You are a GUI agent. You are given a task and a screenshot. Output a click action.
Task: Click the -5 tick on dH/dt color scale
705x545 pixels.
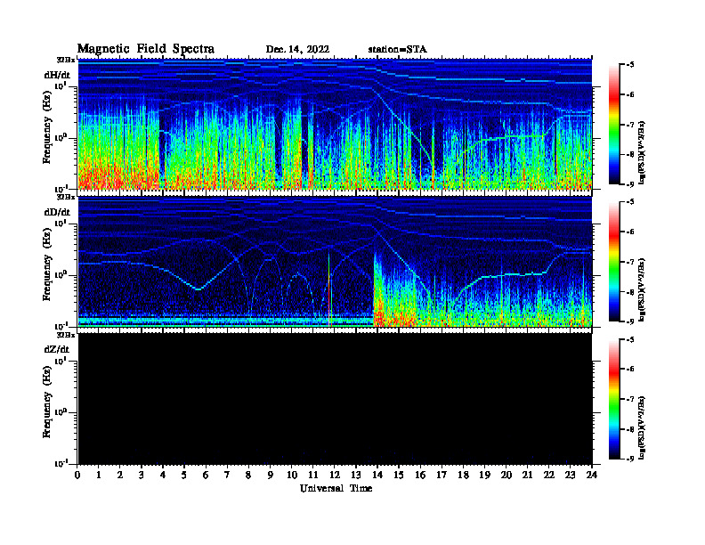(x=630, y=65)
